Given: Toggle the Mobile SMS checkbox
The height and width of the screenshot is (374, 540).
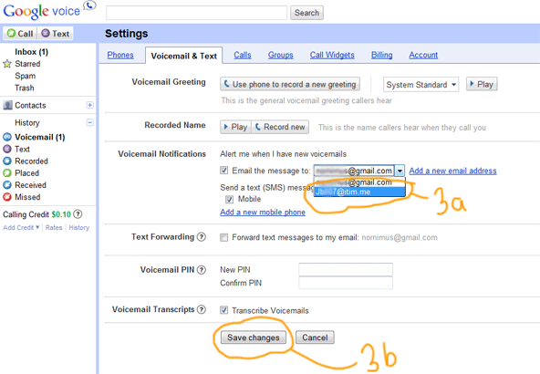Looking at the screenshot, I should coord(229,199).
